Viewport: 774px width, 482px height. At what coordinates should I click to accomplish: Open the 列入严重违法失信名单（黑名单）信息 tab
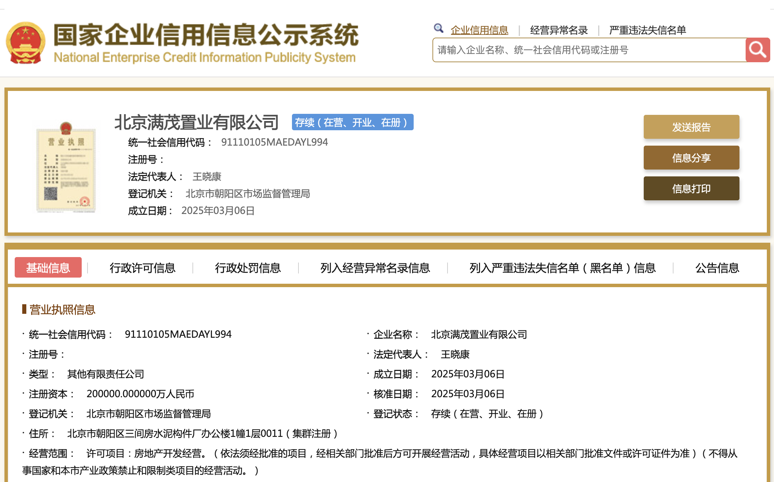click(562, 268)
